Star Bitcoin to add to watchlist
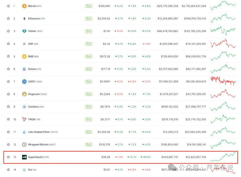 (8, 6)
